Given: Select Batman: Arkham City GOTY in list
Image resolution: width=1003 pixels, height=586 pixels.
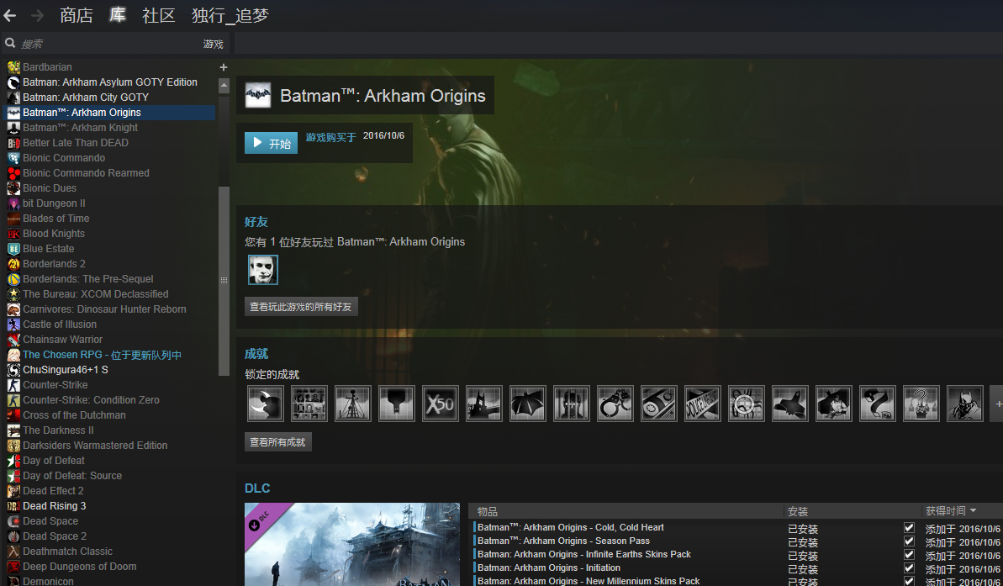Looking at the screenshot, I should point(86,98).
